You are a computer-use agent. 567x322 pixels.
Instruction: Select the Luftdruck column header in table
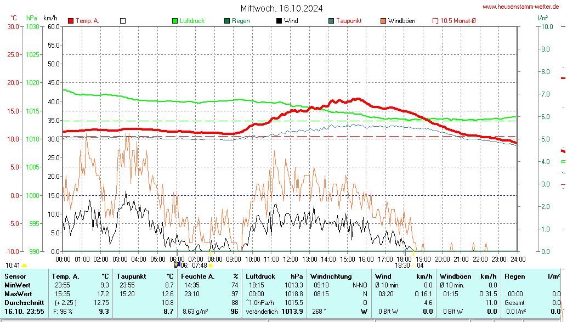click(x=262, y=276)
